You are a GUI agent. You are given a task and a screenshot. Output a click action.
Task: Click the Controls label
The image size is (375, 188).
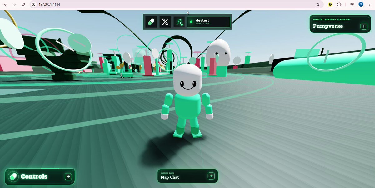tap(34, 177)
